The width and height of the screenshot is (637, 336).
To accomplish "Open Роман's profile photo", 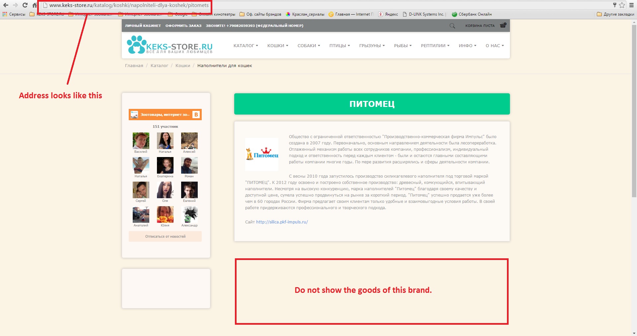I will click(x=189, y=165).
